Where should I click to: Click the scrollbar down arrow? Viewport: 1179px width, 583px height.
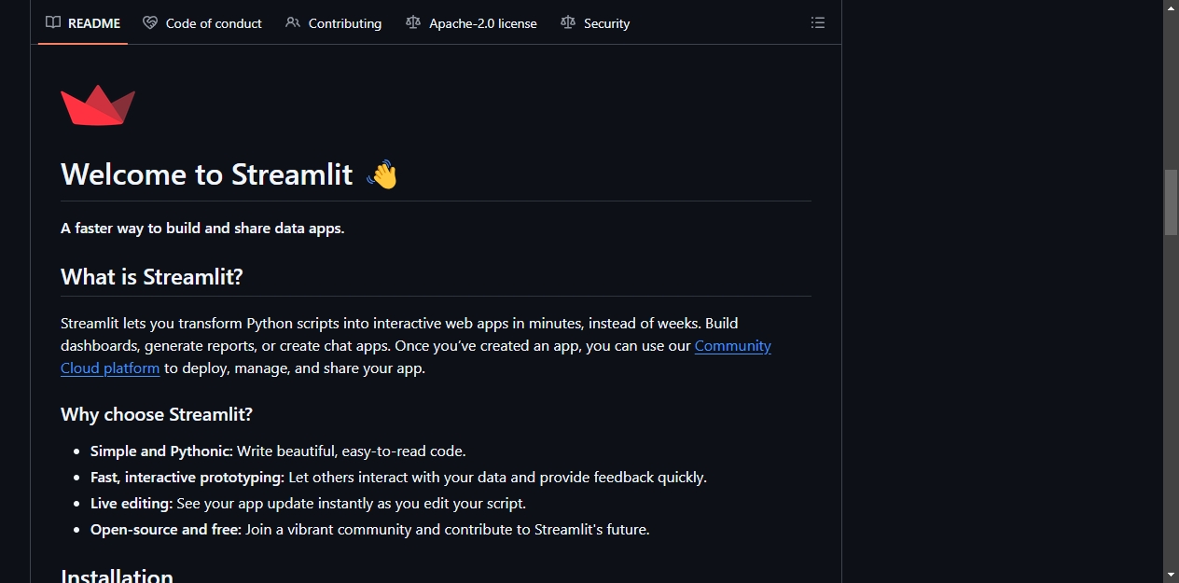pyautogui.click(x=1171, y=575)
